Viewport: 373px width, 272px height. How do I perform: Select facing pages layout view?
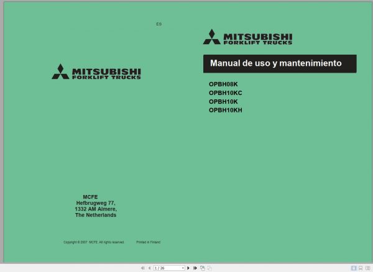point(368,268)
